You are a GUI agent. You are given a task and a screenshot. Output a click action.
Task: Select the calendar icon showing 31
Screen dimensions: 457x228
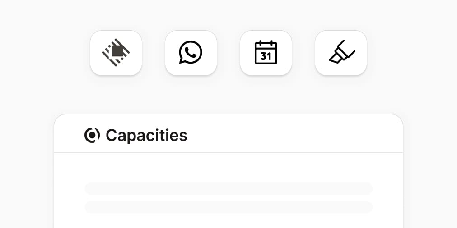(266, 53)
